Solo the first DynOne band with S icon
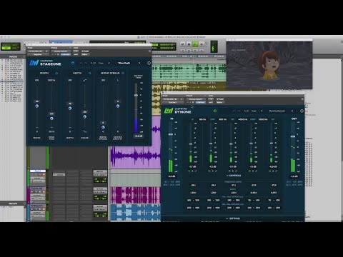The width and height of the screenshot is (343, 257). [x=193, y=171]
